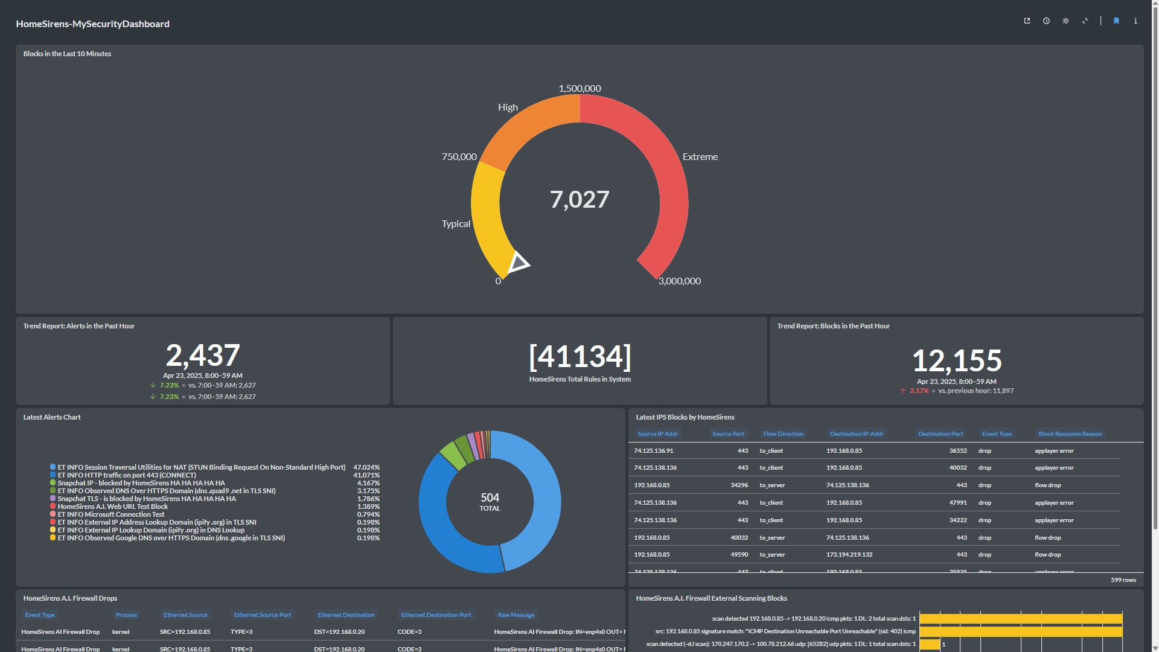Click the light blue 47% donut slice
Screen dimensions: 1159x652
click(547, 499)
